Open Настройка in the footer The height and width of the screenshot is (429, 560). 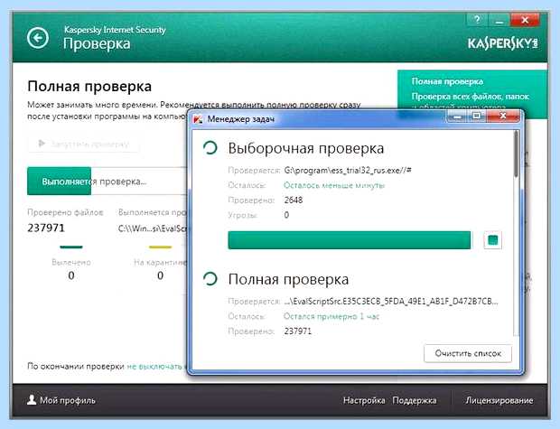click(364, 401)
